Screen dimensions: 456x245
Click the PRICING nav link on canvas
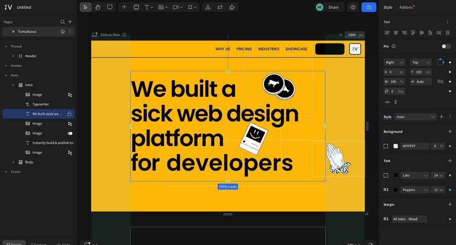(x=244, y=49)
